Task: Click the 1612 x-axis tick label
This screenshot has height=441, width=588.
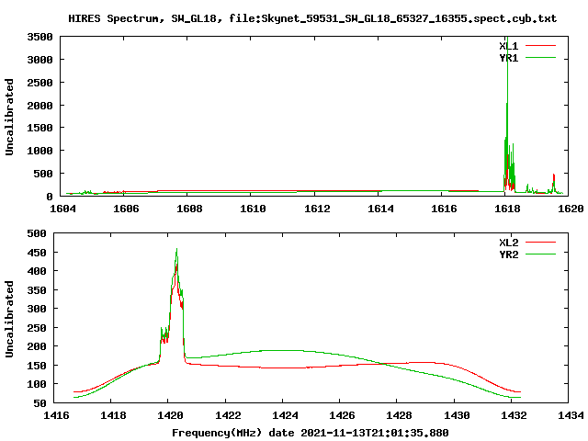Action: coord(317,209)
